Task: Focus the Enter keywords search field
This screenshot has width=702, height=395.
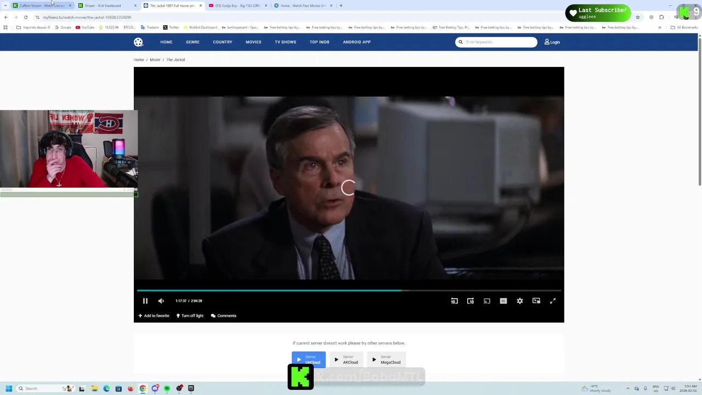Action: (496, 42)
